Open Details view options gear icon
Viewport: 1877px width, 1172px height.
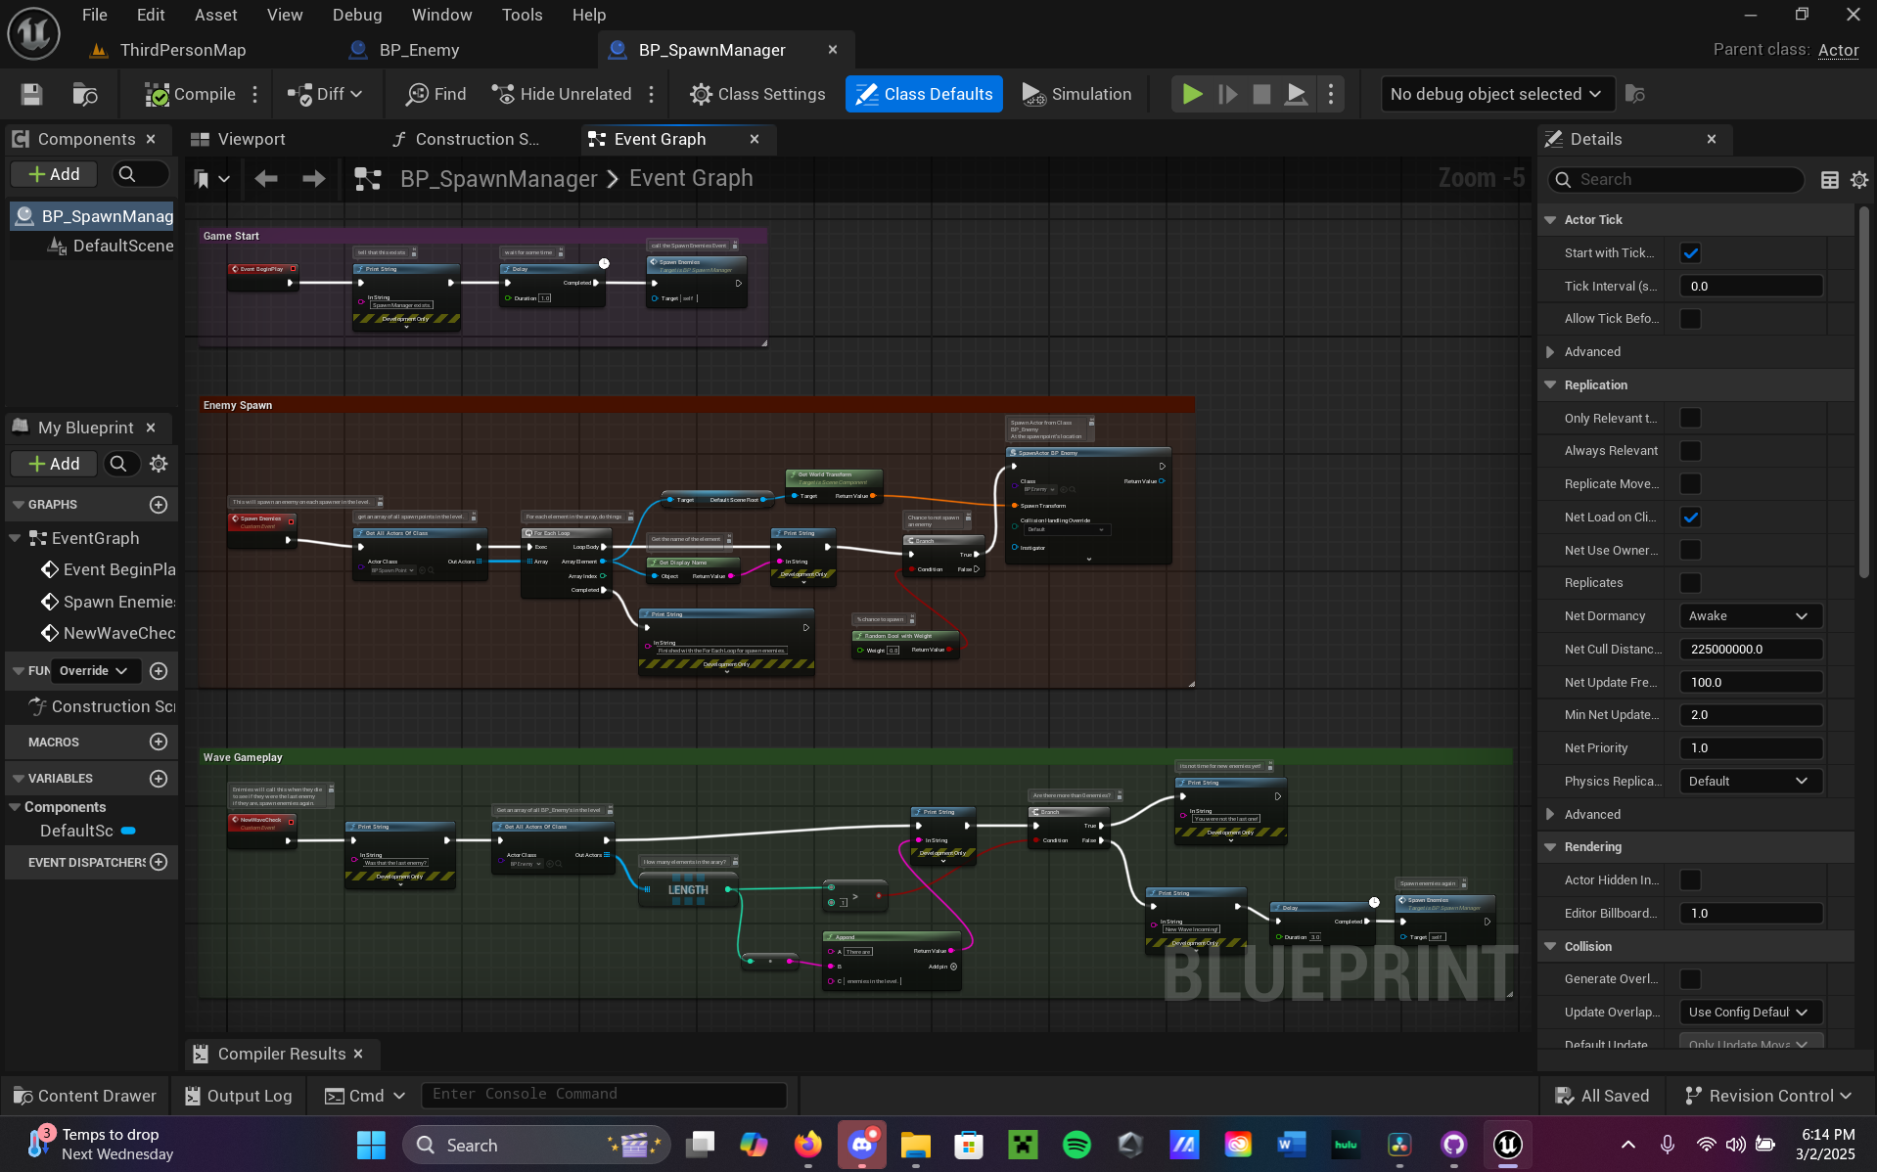click(x=1859, y=179)
